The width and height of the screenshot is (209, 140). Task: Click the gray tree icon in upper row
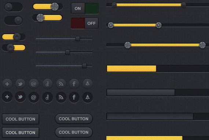pyautogui.click(x=87, y=84)
